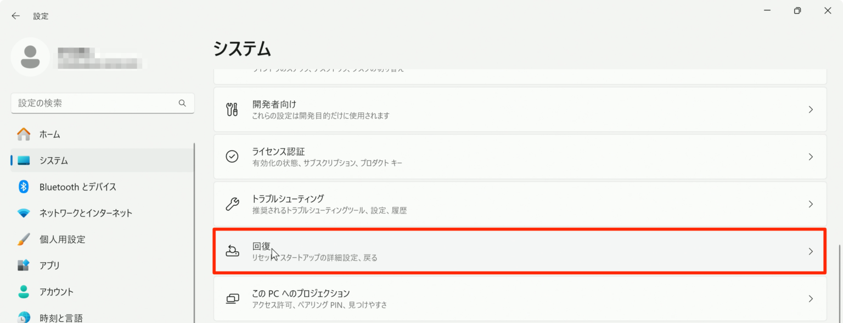This screenshot has width=843, height=323.
Task: Select the home icon in the sidebar
Action: 24,134
